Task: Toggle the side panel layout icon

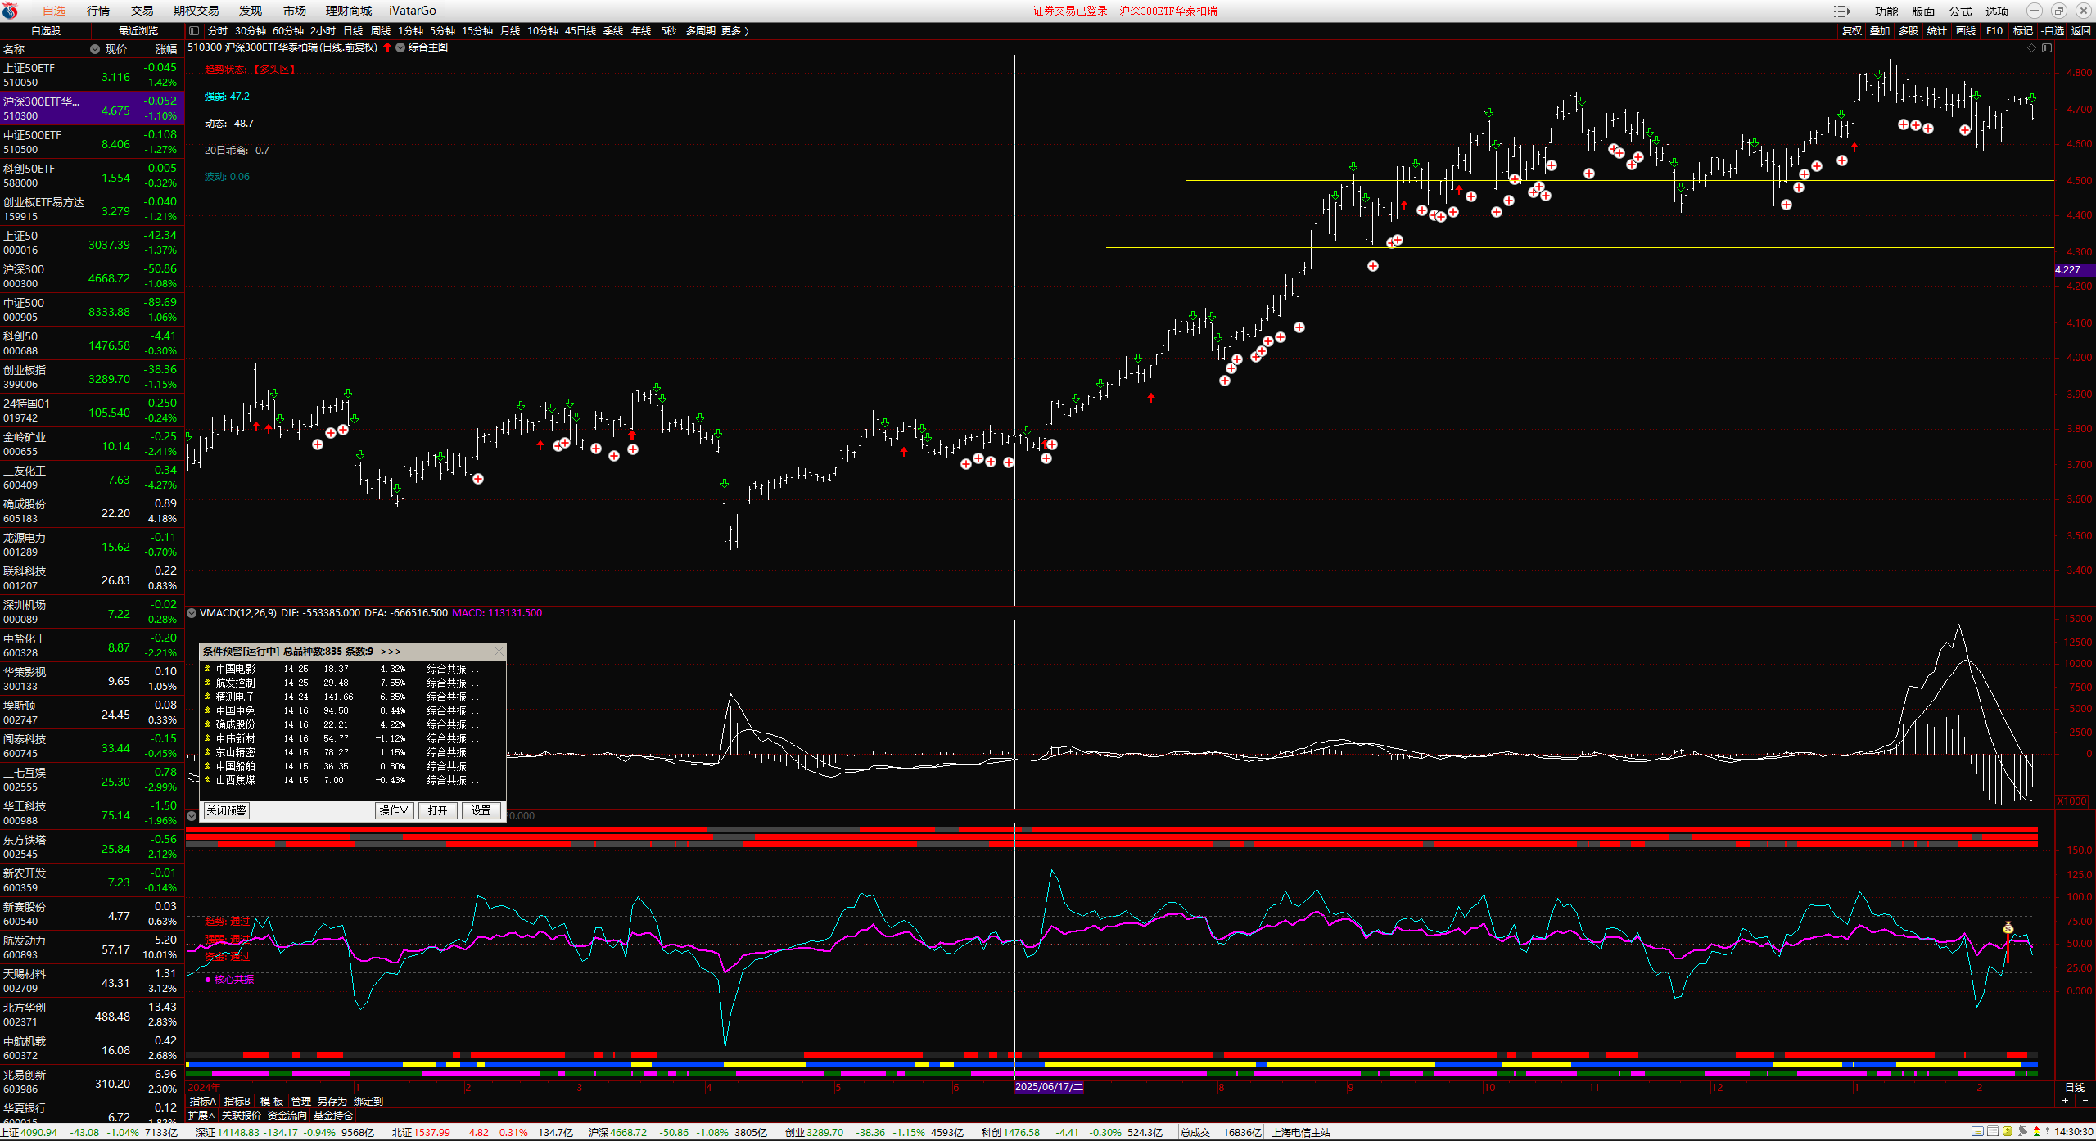Action: click(2047, 47)
